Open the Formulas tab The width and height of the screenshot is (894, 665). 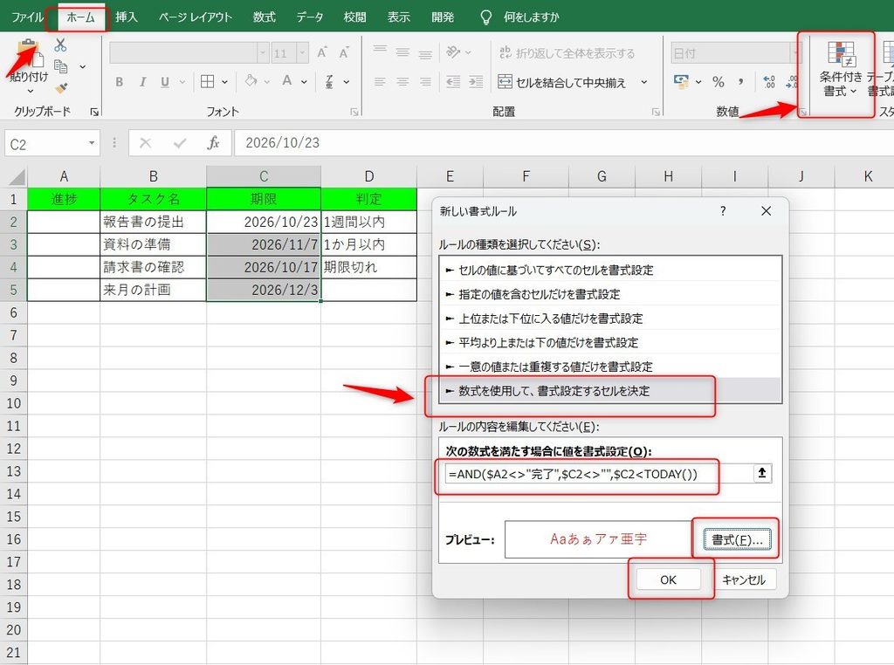(x=264, y=17)
